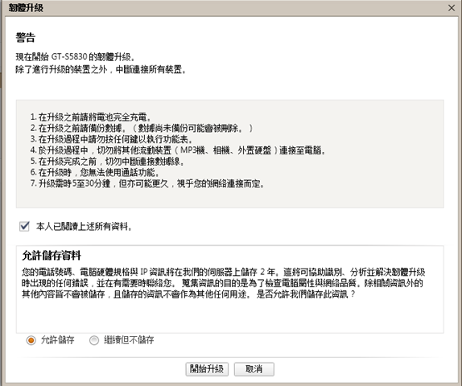Cancel the upgrade with 取消 button
The width and height of the screenshot is (462, 386).
(x=254, y=369)
